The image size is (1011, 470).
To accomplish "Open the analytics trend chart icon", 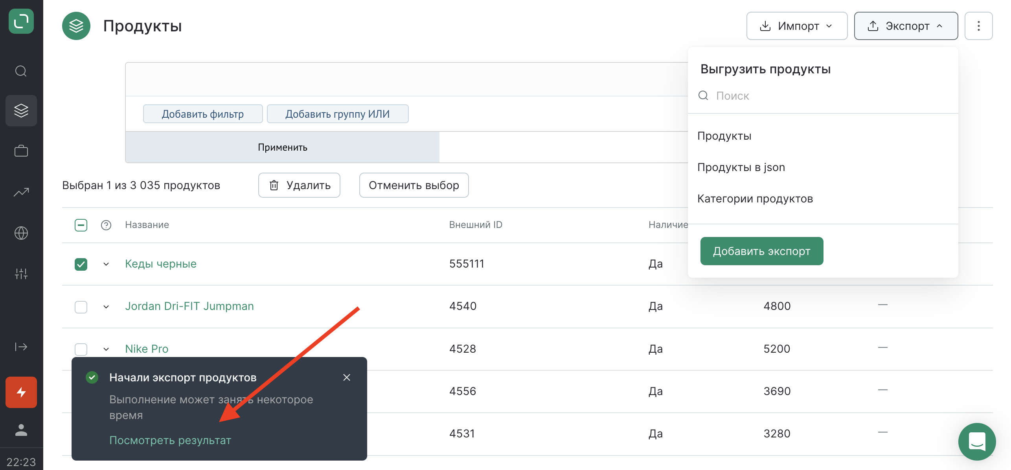I will pos(21,192).
